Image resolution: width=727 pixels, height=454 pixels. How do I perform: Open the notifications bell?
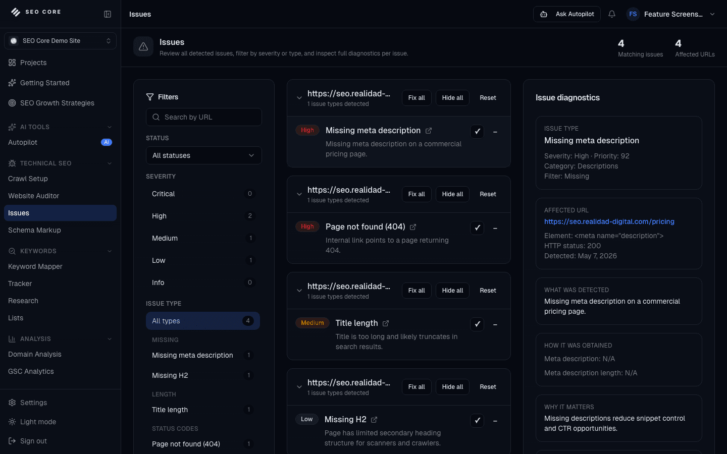(612, 14)
